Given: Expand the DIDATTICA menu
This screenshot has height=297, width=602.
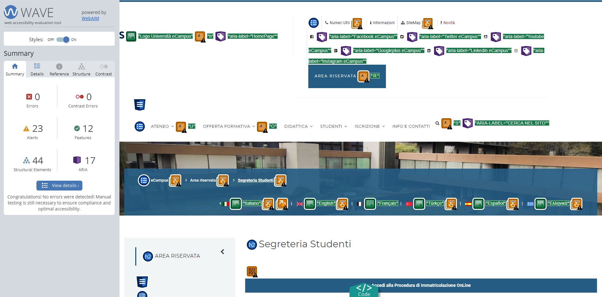Looking at the screenshot, I should (298, 126).
